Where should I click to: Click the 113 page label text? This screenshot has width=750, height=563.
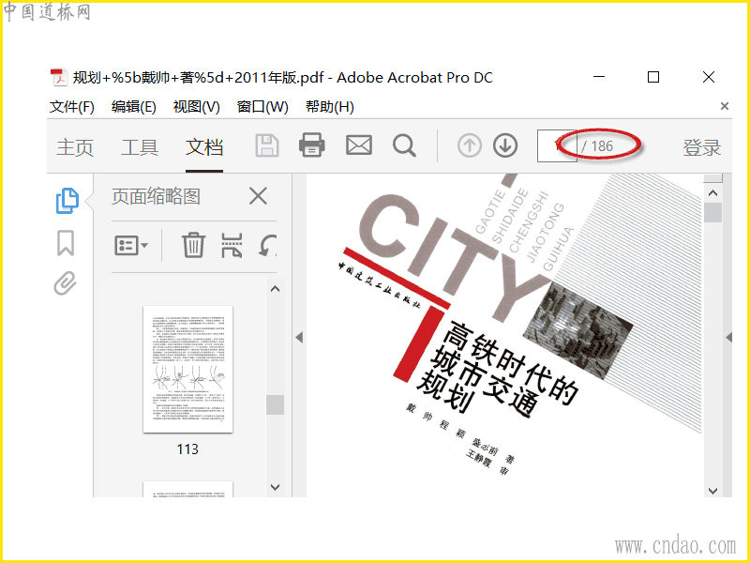coord(187,449)
